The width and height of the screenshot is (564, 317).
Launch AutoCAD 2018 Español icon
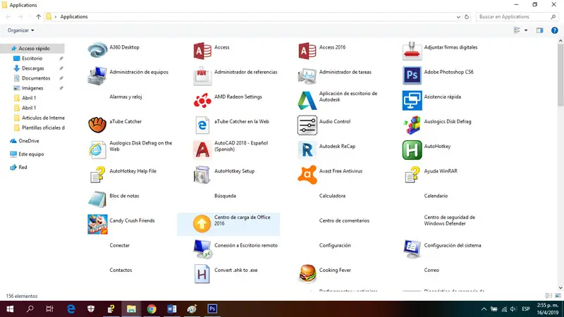[x=202, y=150]
